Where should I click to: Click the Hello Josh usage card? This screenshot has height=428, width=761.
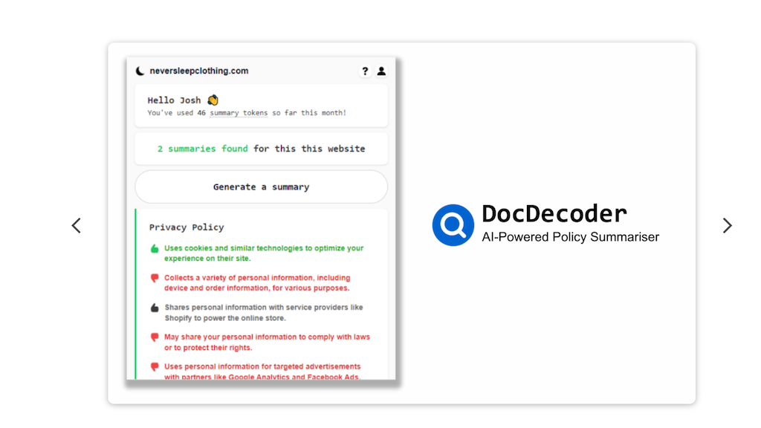[x=261, y=105]
